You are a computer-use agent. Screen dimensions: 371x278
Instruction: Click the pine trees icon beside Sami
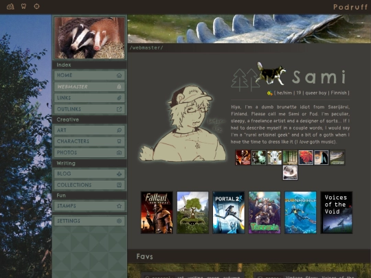tap(244, 80)
